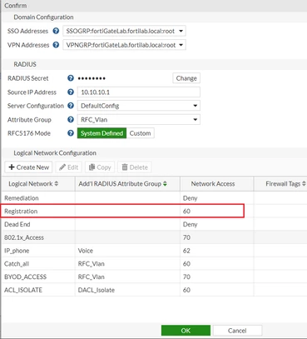Viewport: 307px width, 339px height.
Task: Select System Defined RFC5176 mode
Action: pos(102,133)
